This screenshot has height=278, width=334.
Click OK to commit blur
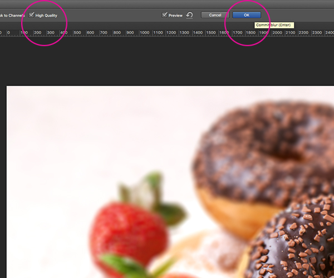pos(247,15)
